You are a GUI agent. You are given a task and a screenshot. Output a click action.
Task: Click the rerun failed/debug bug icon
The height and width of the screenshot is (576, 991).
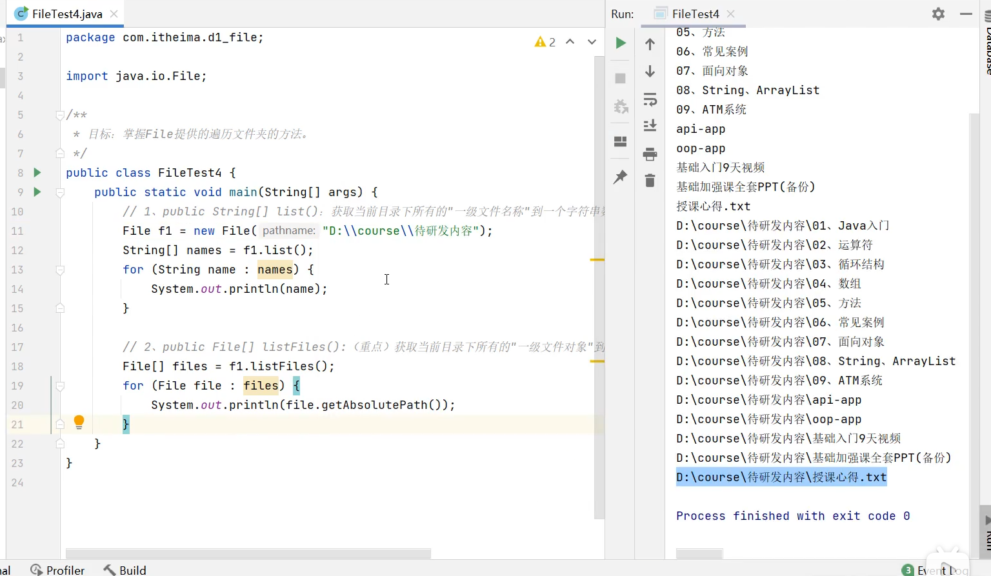[x=621, y=106]
